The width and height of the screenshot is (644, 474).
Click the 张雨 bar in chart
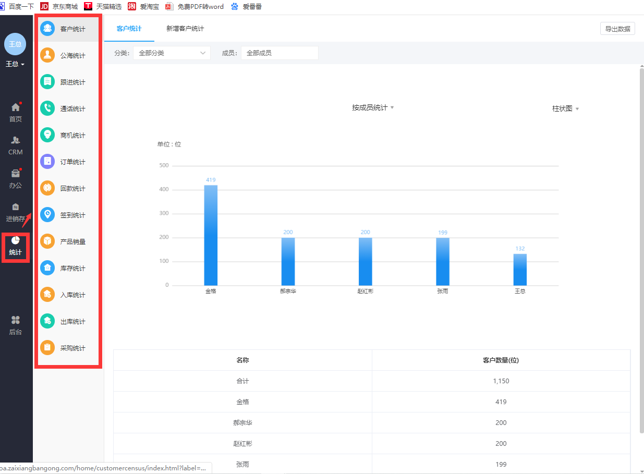click(443, 261)
